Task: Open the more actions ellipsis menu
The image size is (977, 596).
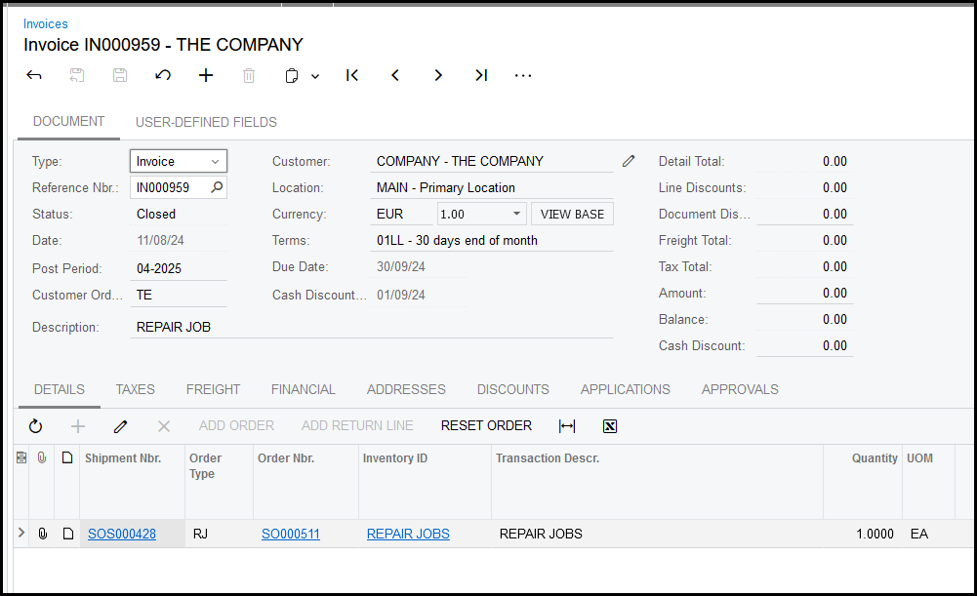Action: (523, 75)
